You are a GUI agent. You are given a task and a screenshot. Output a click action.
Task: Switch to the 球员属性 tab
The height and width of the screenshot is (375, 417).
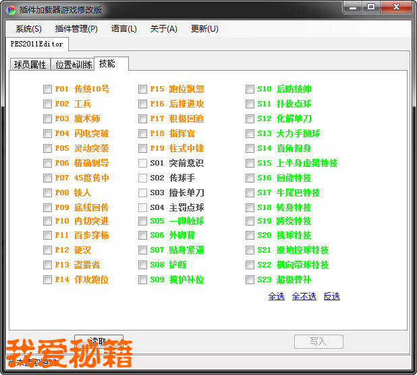[x=30, y=65]
